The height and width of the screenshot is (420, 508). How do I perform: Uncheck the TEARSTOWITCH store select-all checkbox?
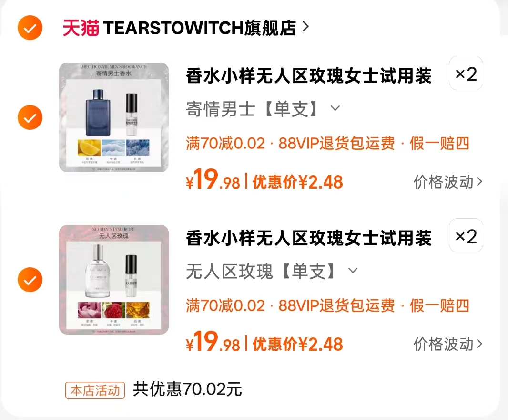pos(30,28)
